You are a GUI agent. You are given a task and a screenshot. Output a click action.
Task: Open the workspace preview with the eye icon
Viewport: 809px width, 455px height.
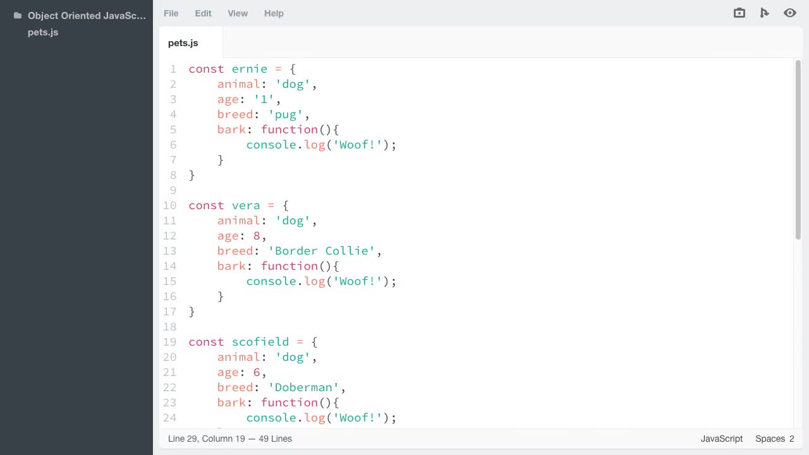790,13
